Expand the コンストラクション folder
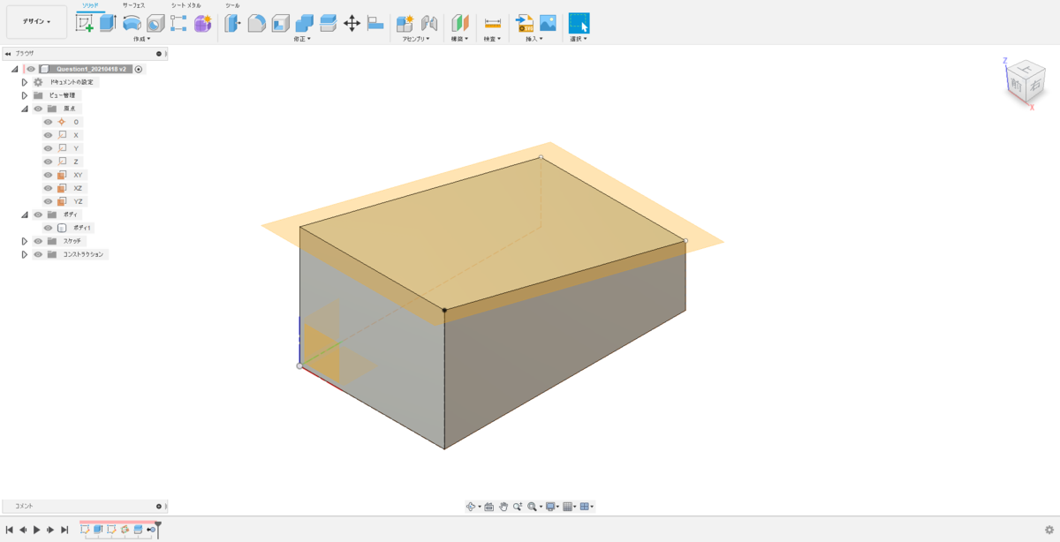This screenshot has height=542, width=1060. click(x=25, y=254)
